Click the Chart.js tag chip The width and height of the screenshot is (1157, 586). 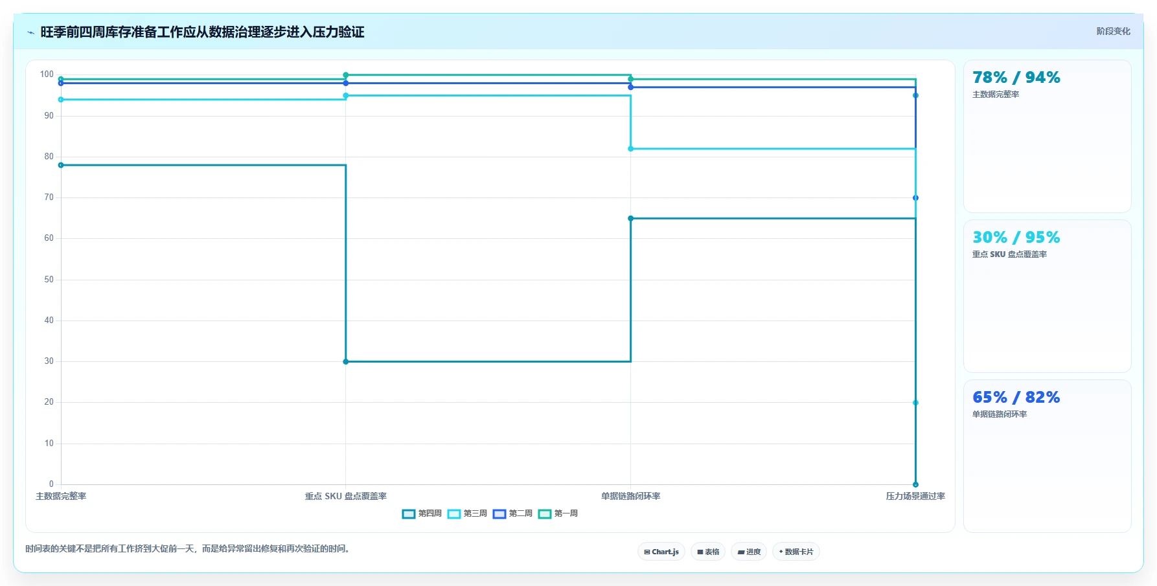661,552
